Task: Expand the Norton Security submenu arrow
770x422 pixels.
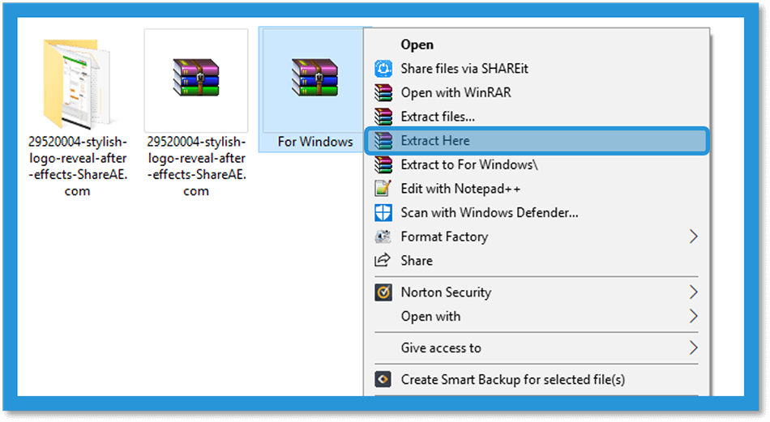Action: pos(693,292)
